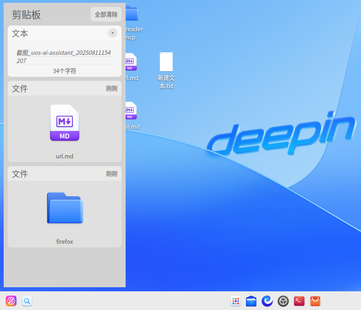The width and height of the screenshot is (361, 310).
Task: Click the firefox label in the clipboard
Action: click(x=65, y=241)
